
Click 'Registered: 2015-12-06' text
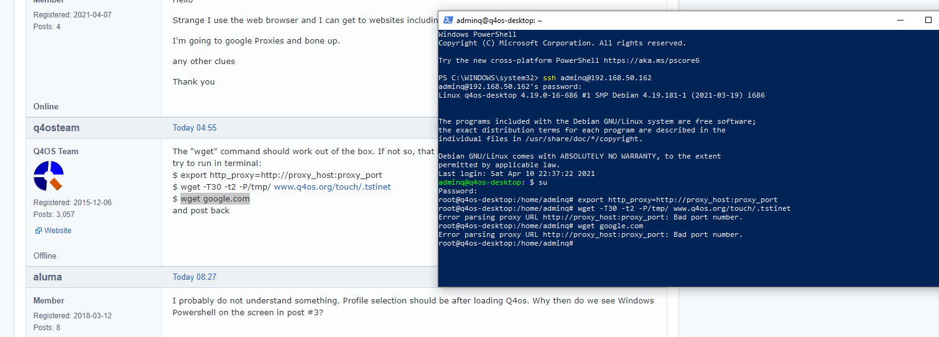(73, 202)
